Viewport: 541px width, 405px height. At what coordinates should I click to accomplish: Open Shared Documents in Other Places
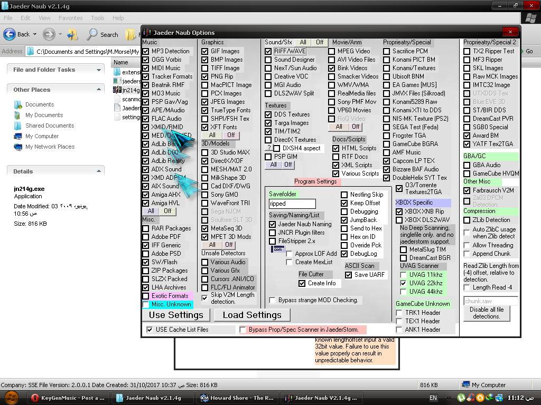pos(50,126)
